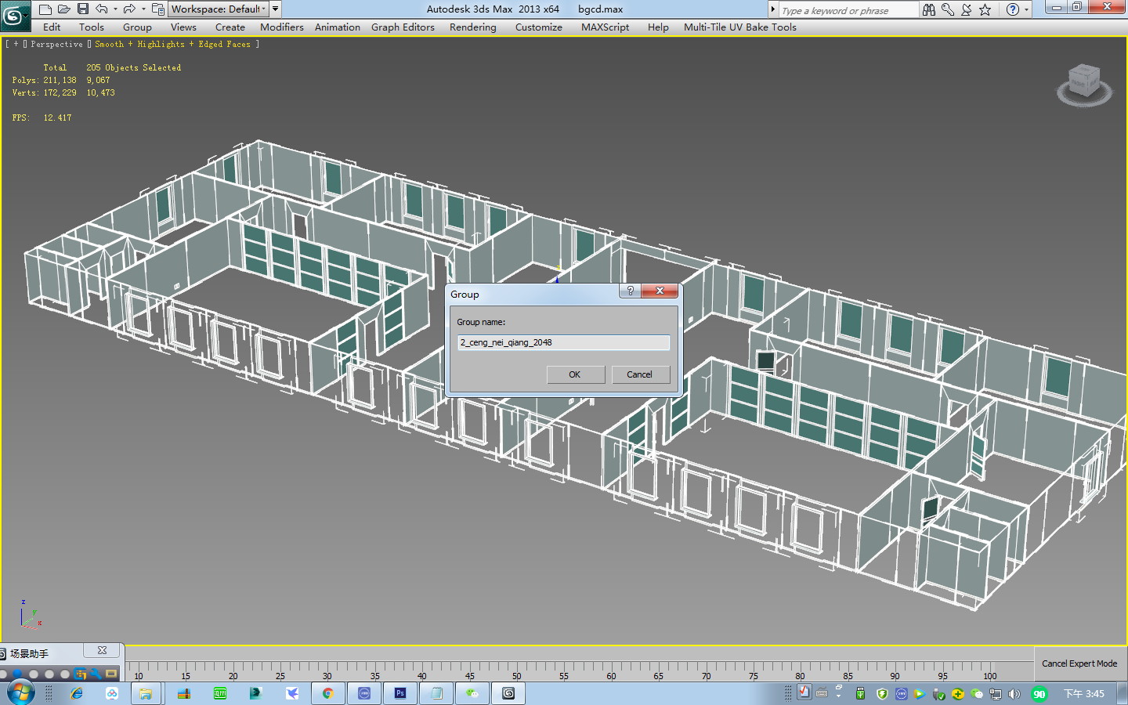1128x705 pixels.
Task: Expand the InfoCenter search arrow
Action: (773, 9)
